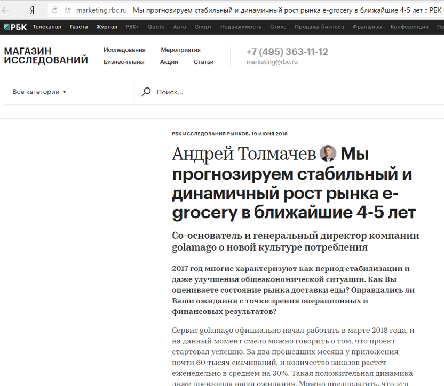The width and height of the screenshot is (444, 386).
Task: Click the page title text in address bar
Action: [287, 11]
